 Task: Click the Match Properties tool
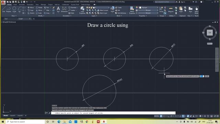coord(132,10)
